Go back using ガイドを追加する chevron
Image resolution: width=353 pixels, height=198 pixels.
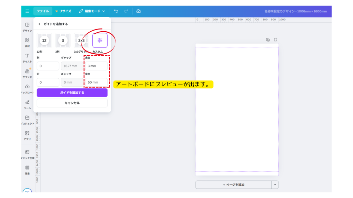(x=39, y=24)
